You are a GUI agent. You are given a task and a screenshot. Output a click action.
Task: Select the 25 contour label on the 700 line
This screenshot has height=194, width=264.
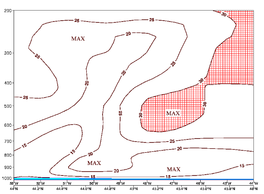click(x=172, y=141)
